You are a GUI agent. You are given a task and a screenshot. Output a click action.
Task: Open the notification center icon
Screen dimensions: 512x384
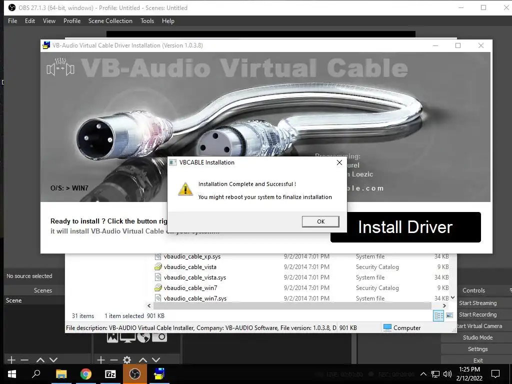495,374
